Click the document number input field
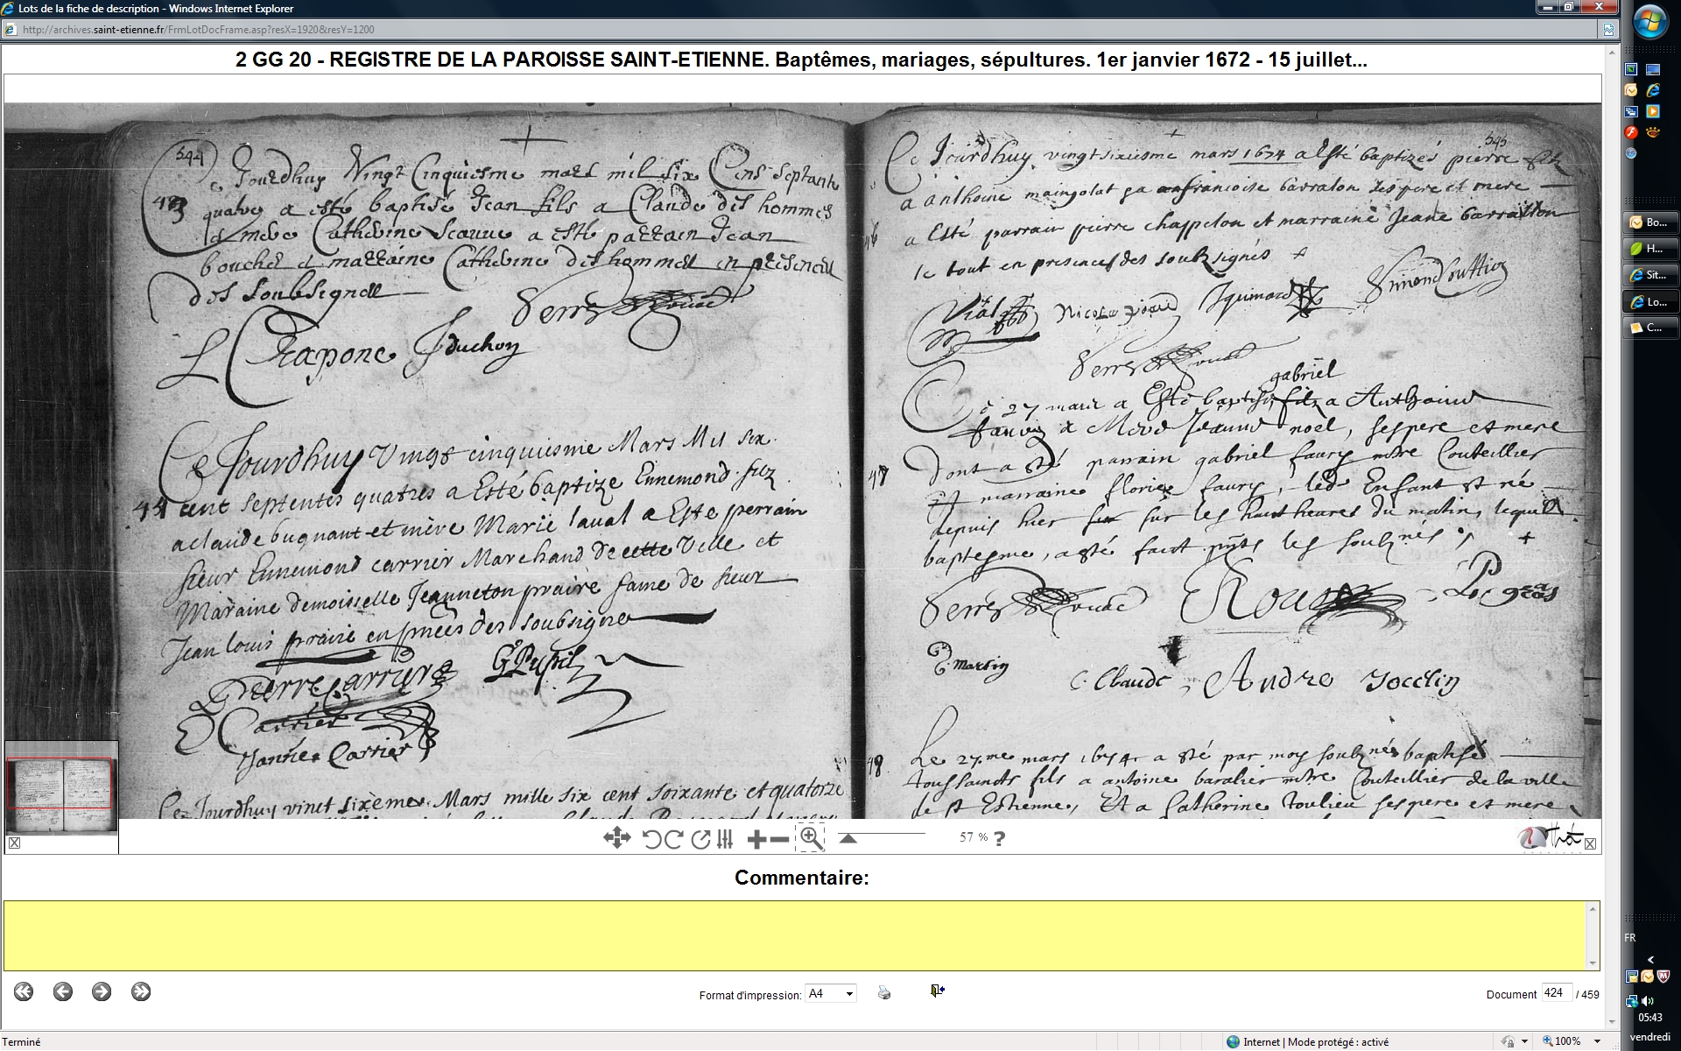Image resolution: width=1681 pixels, height=1051 pixels. pos(1556,993)
